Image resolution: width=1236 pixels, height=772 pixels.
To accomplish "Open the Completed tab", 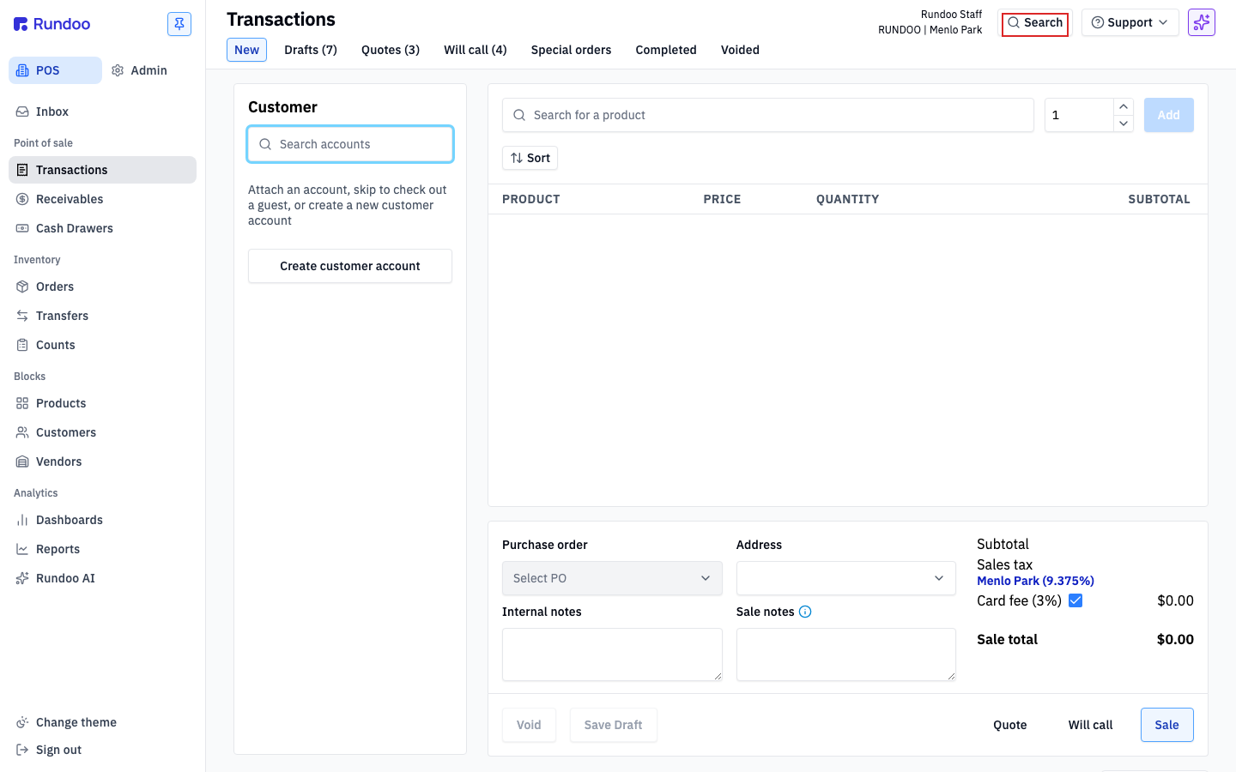I will point(666,50).
